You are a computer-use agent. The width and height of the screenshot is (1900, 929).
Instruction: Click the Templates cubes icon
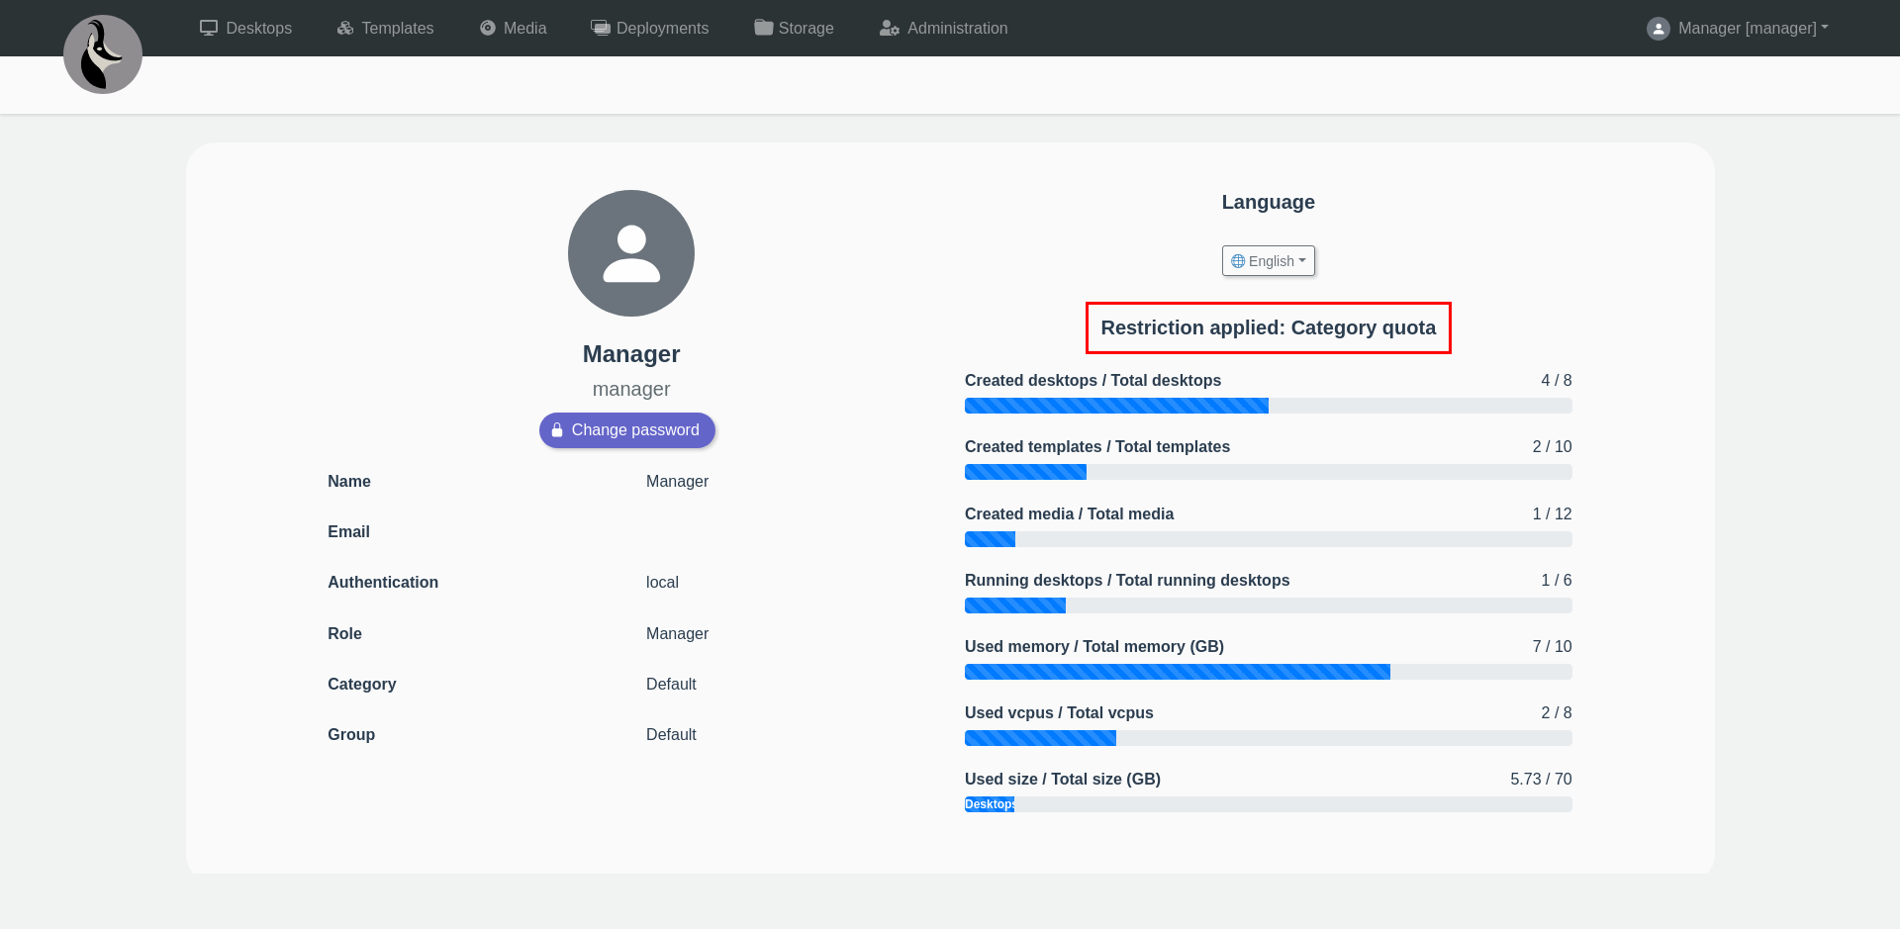tap(345, 28)
